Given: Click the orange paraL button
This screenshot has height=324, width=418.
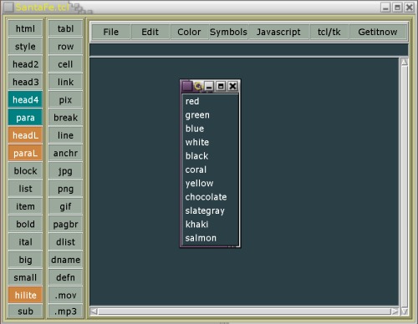Looking at the screenshot, I should pos(25,153).
